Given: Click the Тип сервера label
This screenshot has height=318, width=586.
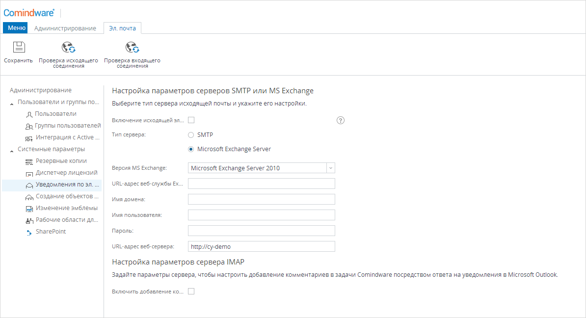Looking at the screenshot, I should 129,134.
